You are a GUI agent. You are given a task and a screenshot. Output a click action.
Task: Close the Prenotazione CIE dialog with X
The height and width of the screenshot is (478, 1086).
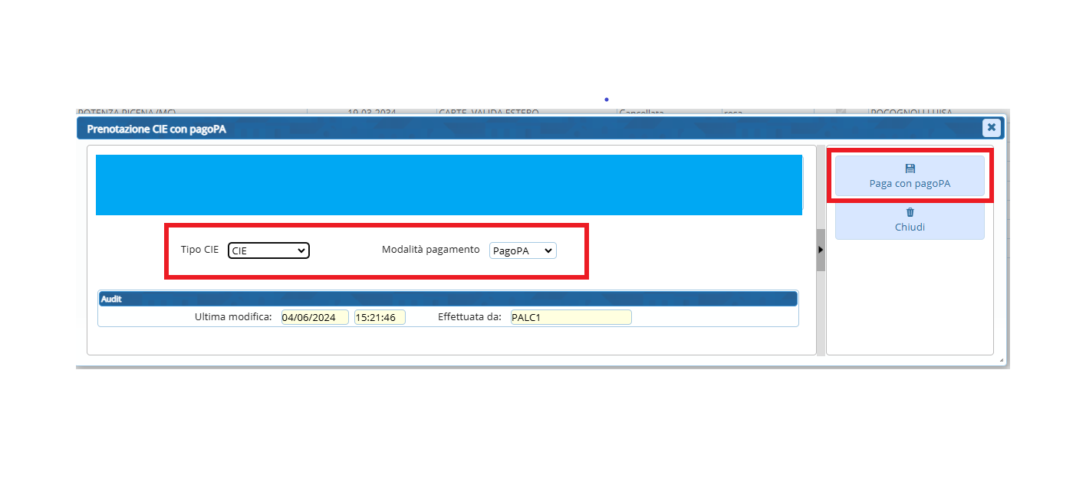coord(991,127)
